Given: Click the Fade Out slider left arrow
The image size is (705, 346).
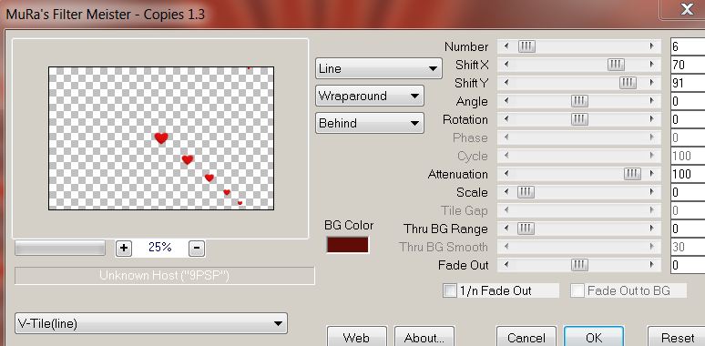Looking at the screenshot, I should point(506,265).
